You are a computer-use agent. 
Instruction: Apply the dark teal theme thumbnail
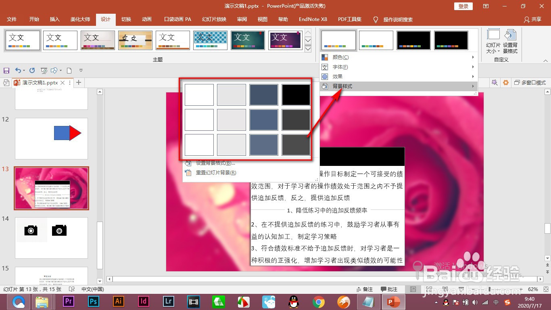(x=248, y=40)
